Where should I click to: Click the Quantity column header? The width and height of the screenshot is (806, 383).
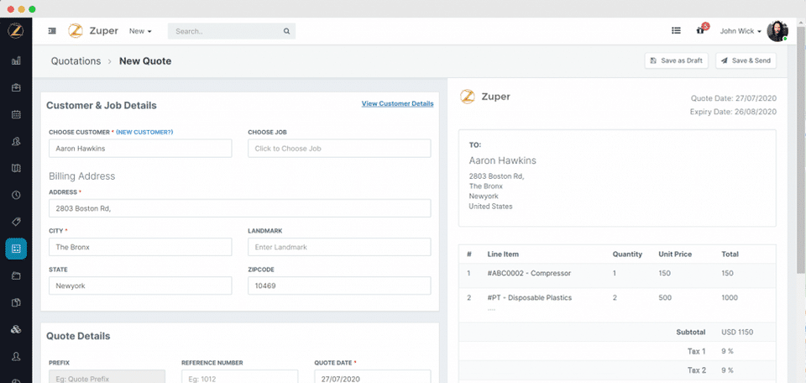click(627, 254)
